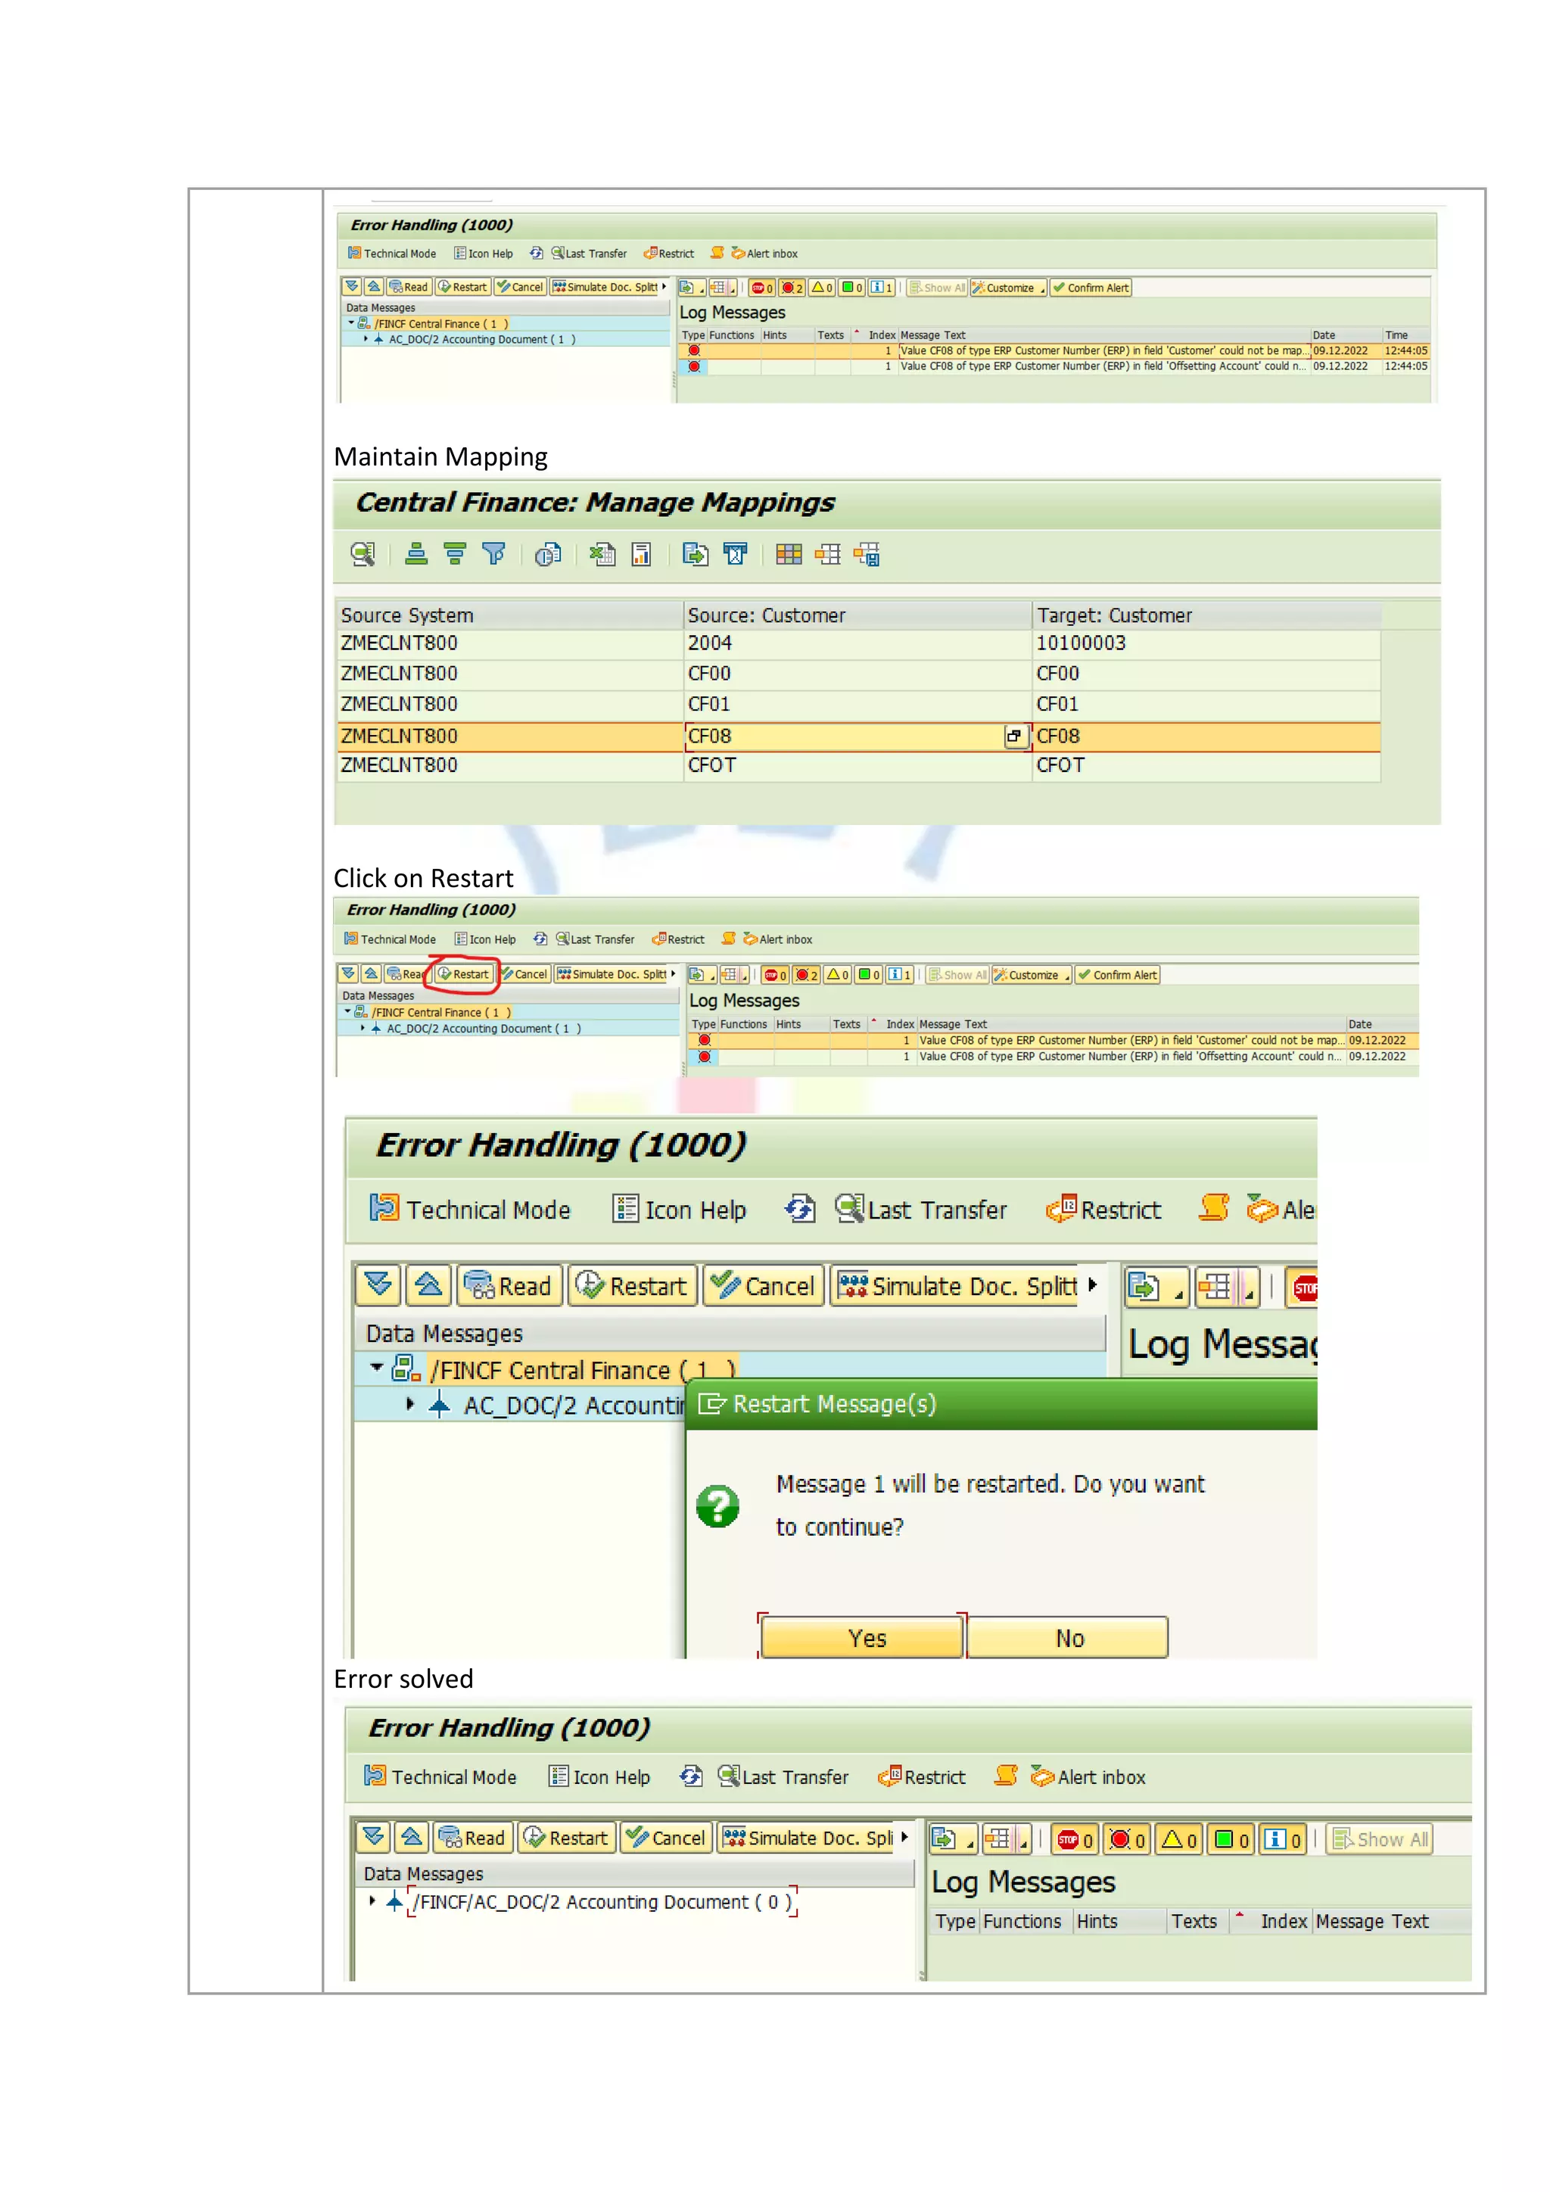Click Technical Mode in Error solved screenshot
This screenshot has height=2192, width=1550.
click(x=440, y=1776)
